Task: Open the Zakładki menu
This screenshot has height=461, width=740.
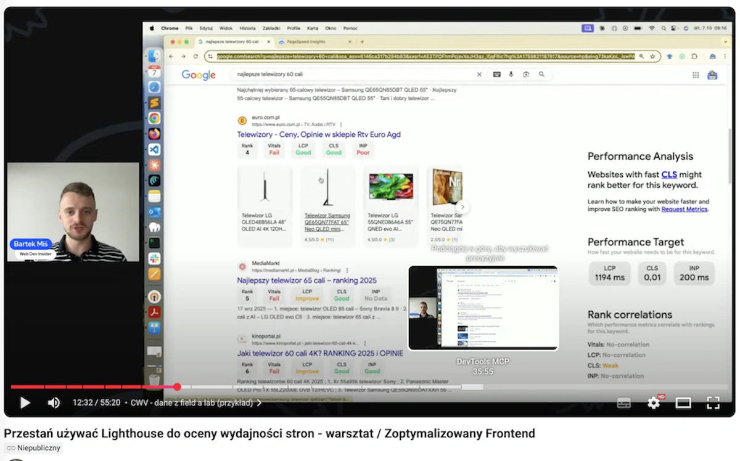Action: 271,28
